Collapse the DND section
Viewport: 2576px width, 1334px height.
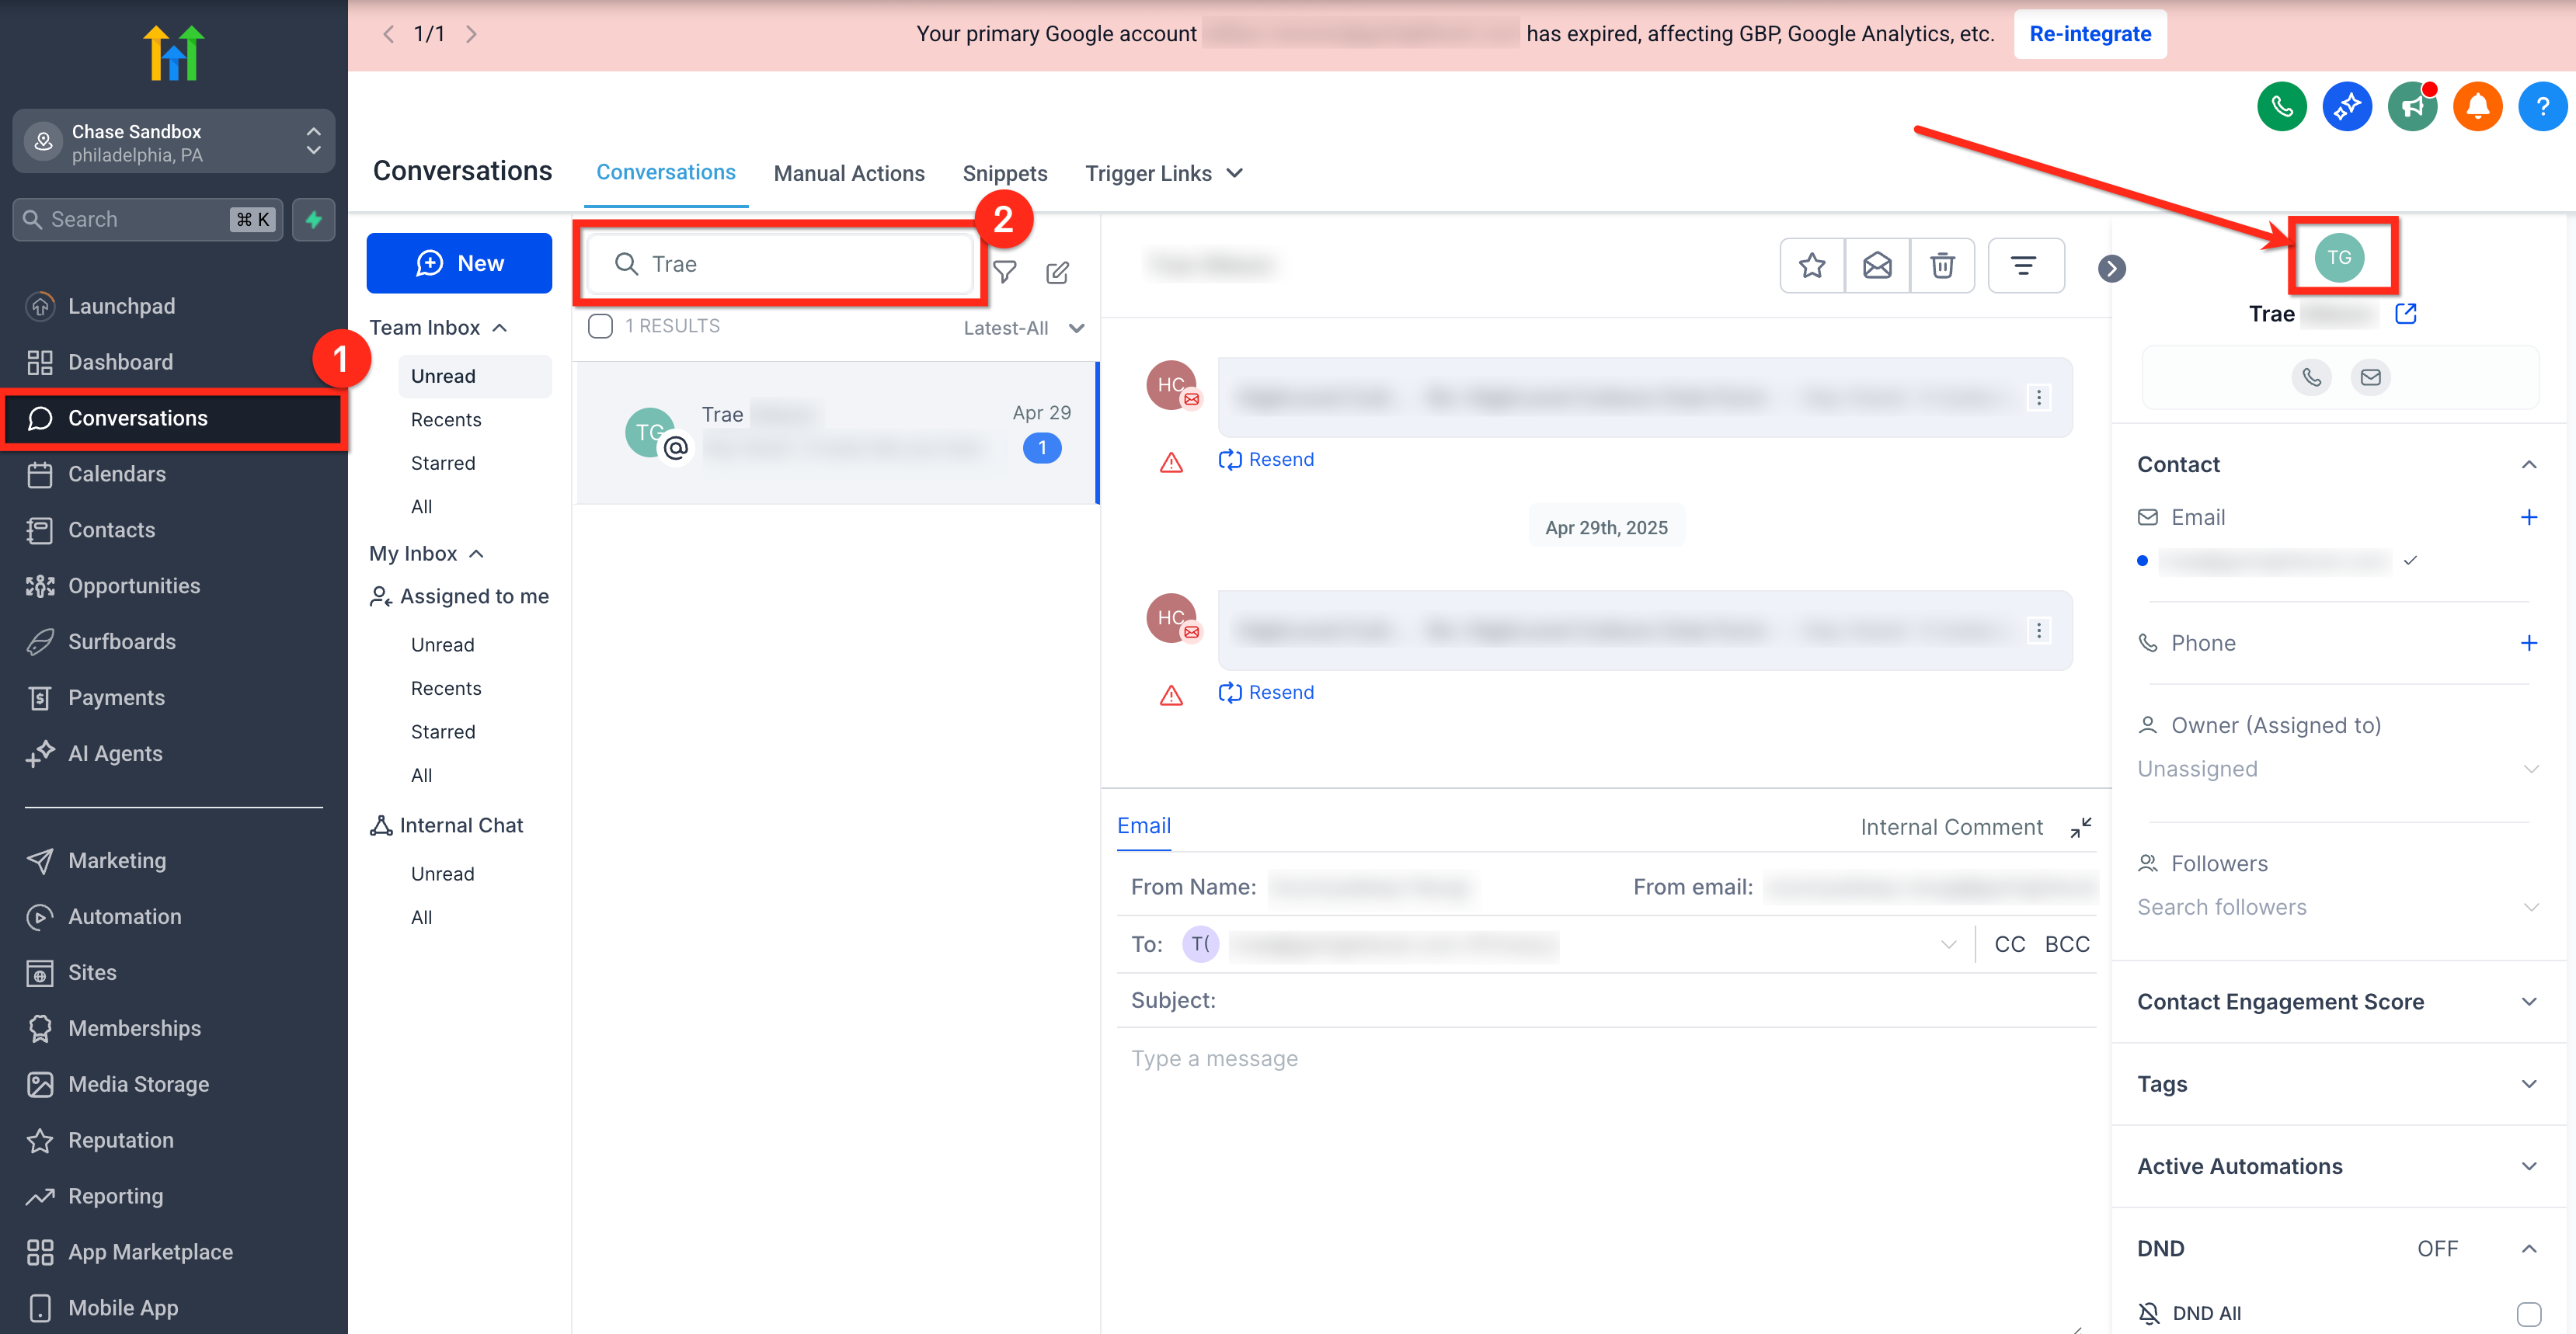click(2528, 1248)
